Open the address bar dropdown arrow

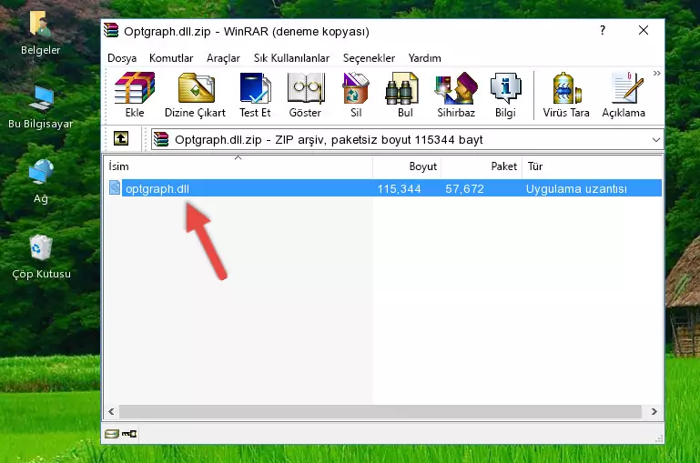click(x=655, y=139)
